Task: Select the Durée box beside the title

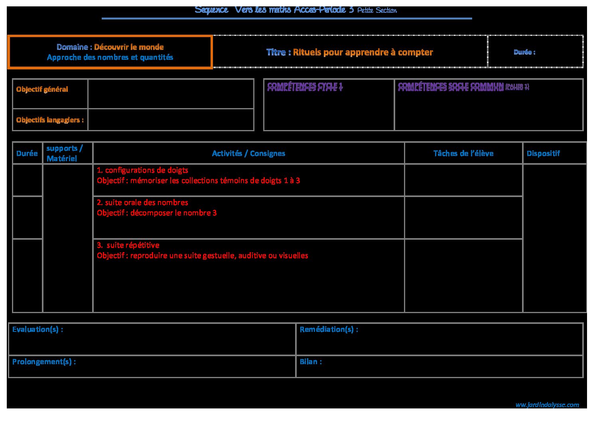Action: (x=535, y=52)
